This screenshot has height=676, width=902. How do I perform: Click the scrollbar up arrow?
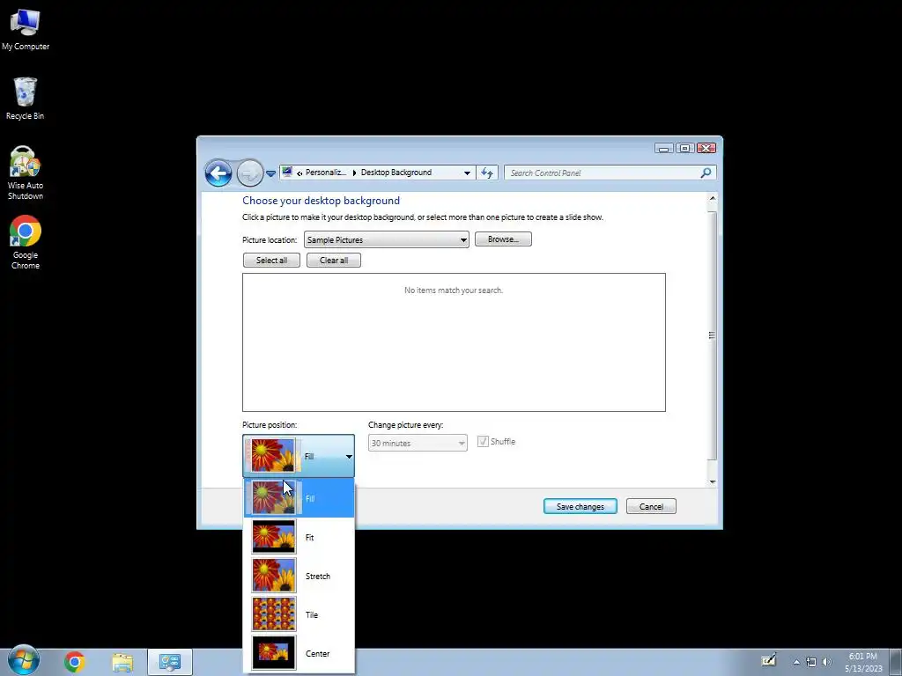pyautogui.click(x=712, y=199)
